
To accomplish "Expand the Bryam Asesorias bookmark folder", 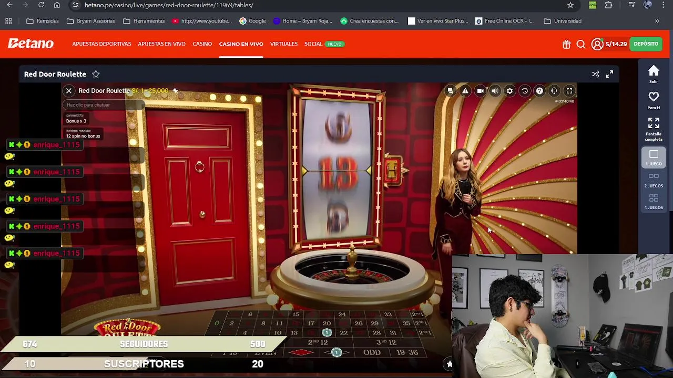I will click(x=90, y=21).
